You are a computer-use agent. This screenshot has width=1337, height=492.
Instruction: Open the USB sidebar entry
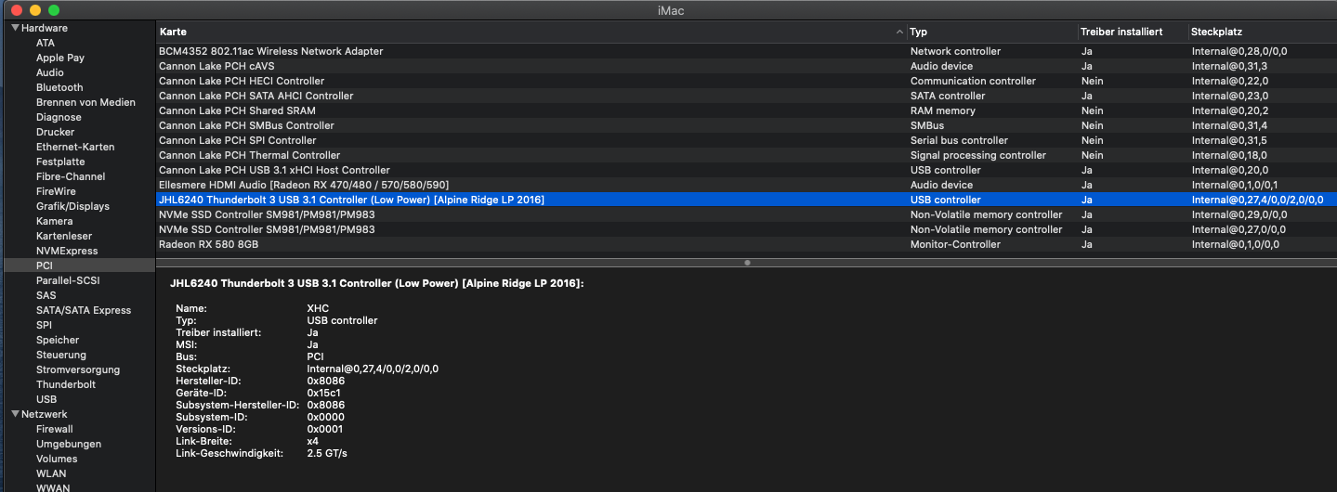pos(46,399)
